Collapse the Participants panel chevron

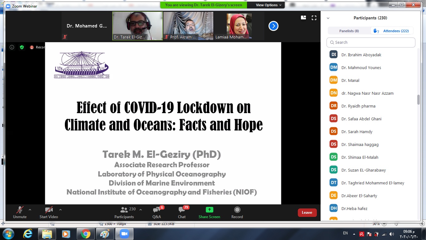pos(328,18)
